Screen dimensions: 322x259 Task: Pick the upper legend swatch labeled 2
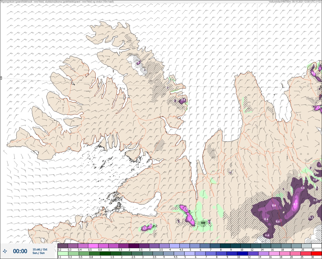click(134, 246)
